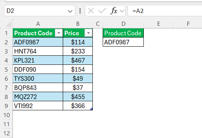Select price cell $49

pyautogui.click(x=78, y=78)
